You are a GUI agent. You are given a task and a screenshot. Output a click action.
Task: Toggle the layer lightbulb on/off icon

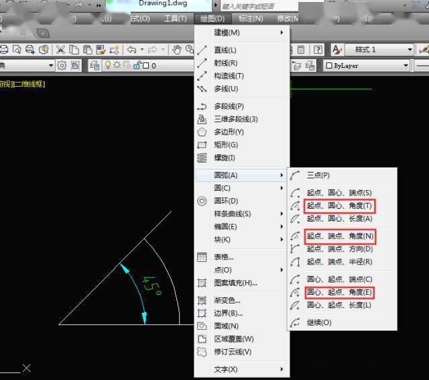108,65
